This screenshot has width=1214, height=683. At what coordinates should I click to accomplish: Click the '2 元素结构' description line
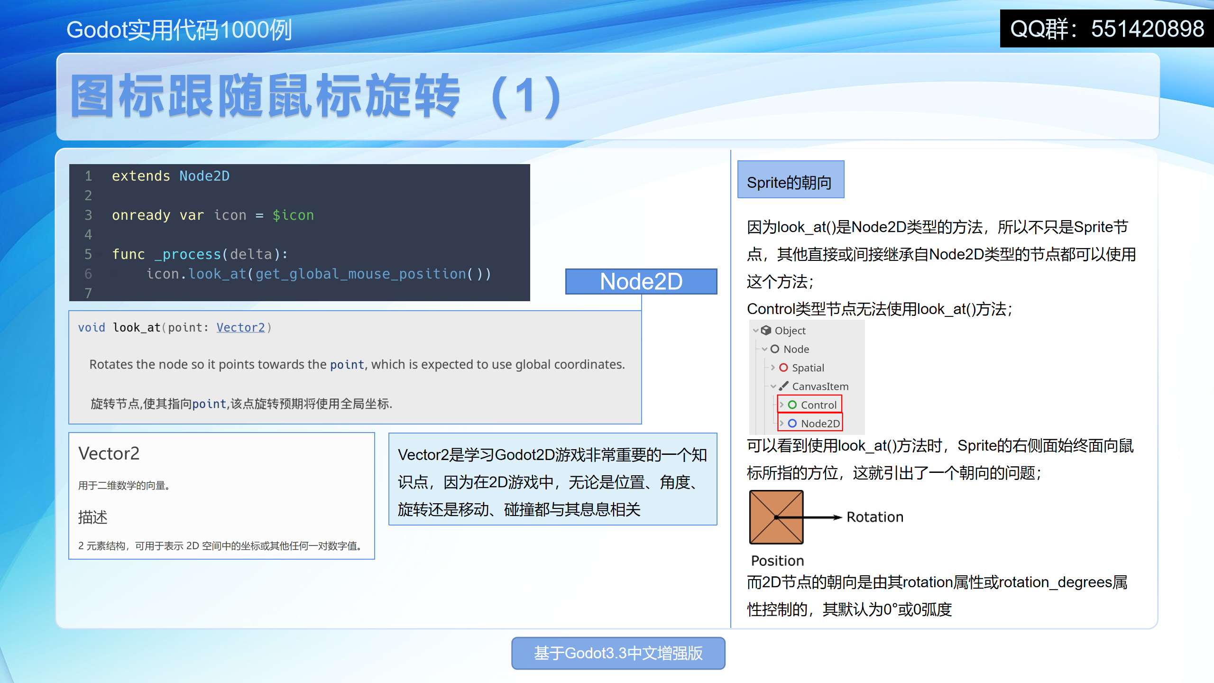(221, 546)
